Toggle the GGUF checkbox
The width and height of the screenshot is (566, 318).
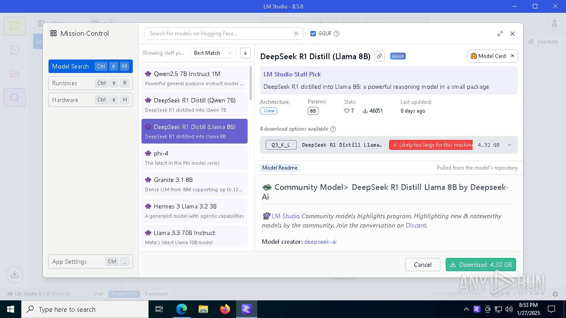[x=313, y=34]
